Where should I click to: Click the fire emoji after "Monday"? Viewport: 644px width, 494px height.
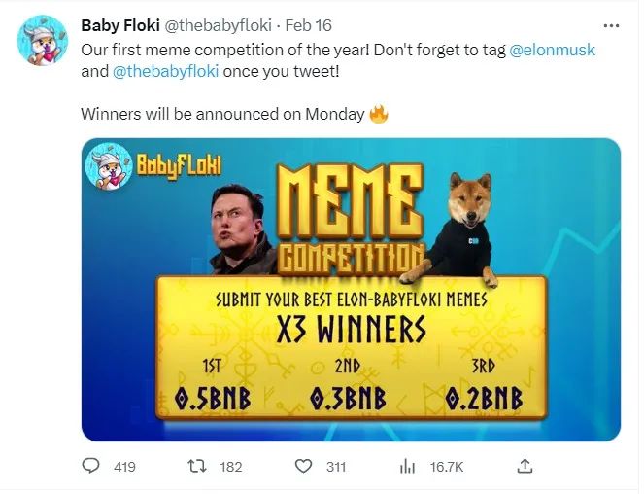pos(379,114)
